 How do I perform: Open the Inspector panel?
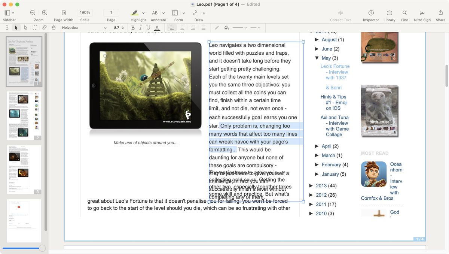pyautogui.click(x=370, y=12)
